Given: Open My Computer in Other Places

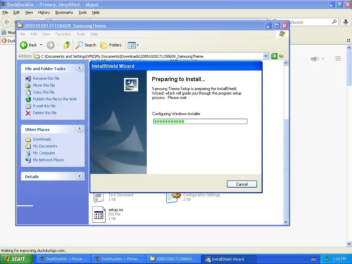Looking at the screenshot, I should click(44, 153).
